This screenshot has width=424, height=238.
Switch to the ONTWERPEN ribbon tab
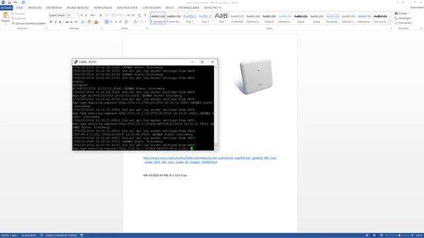[54, 8]
